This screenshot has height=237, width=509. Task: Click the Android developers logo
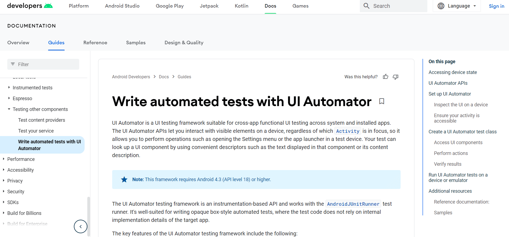click(x=30, y=6)
